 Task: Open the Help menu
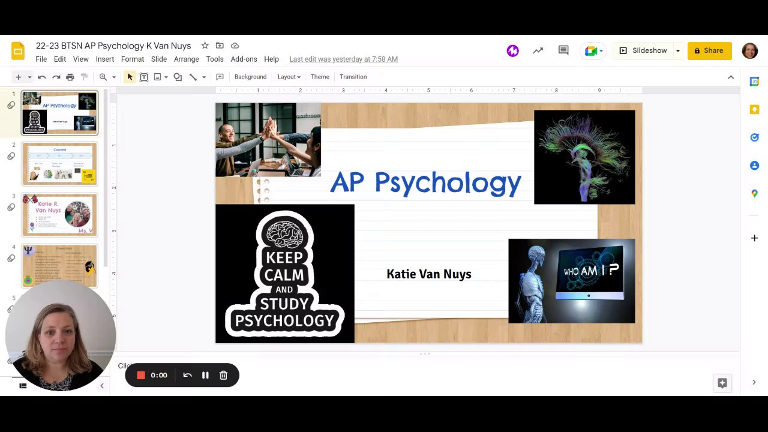[x=271, y=59]
